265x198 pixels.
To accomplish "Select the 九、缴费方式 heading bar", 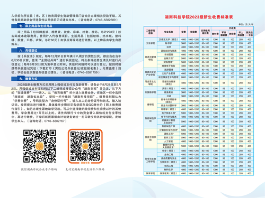I will [66, 79].
